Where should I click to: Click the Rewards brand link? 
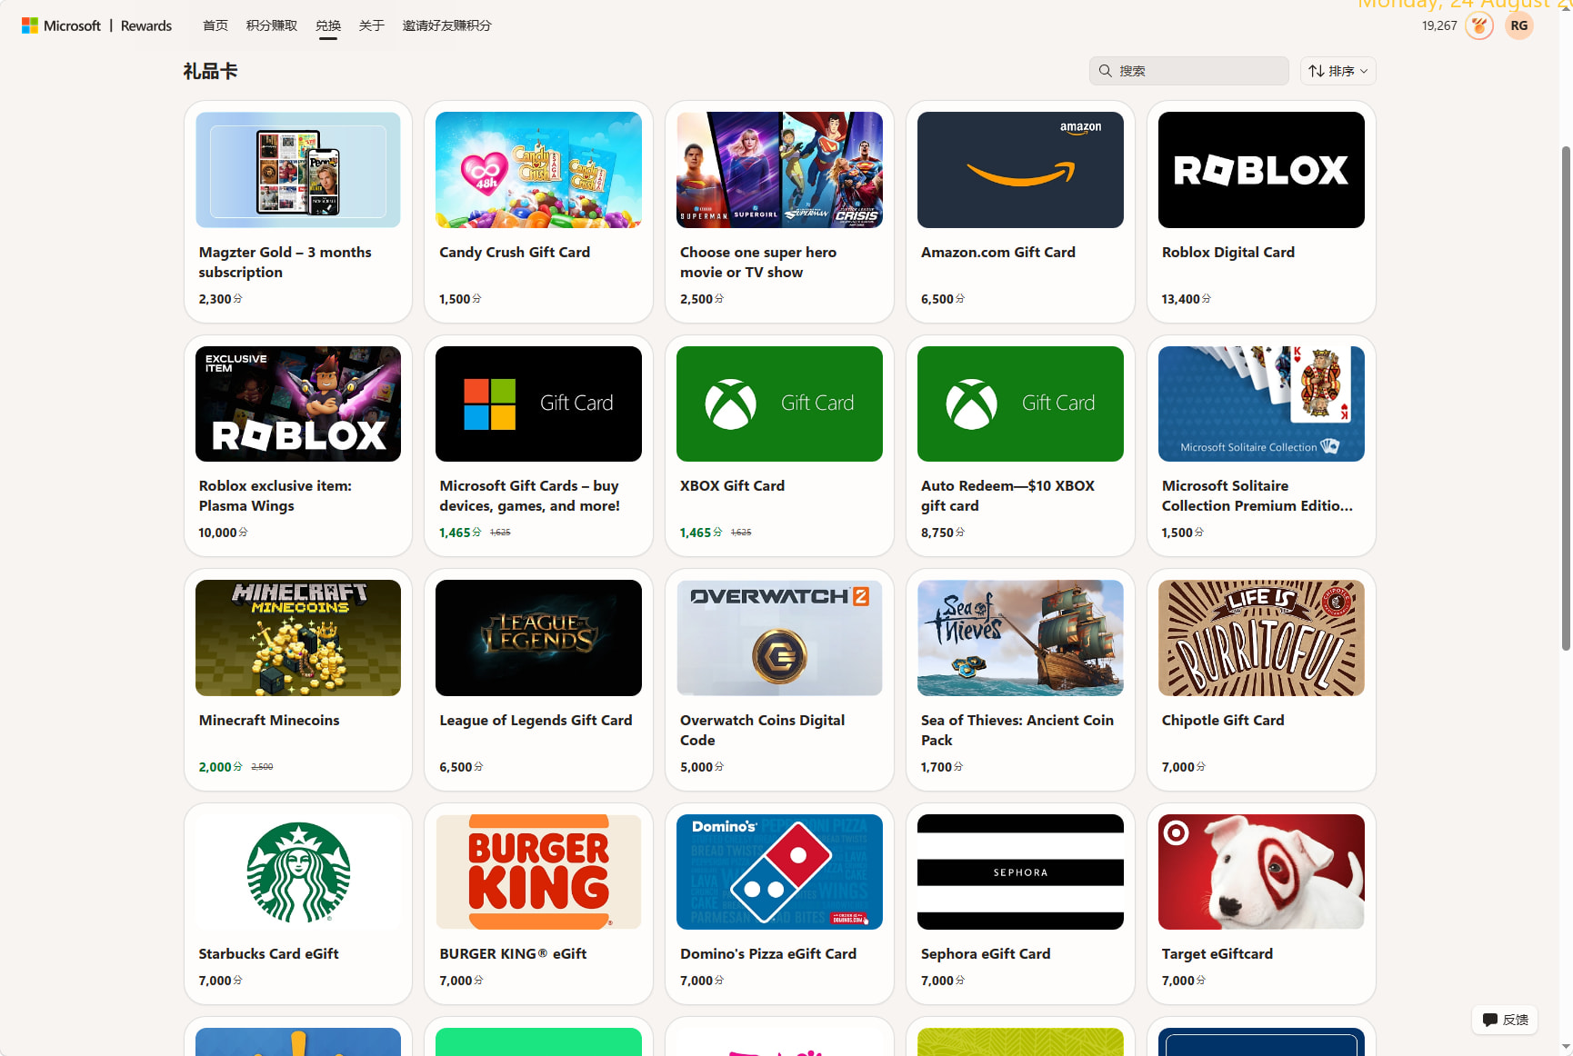[x=146, y=25]
